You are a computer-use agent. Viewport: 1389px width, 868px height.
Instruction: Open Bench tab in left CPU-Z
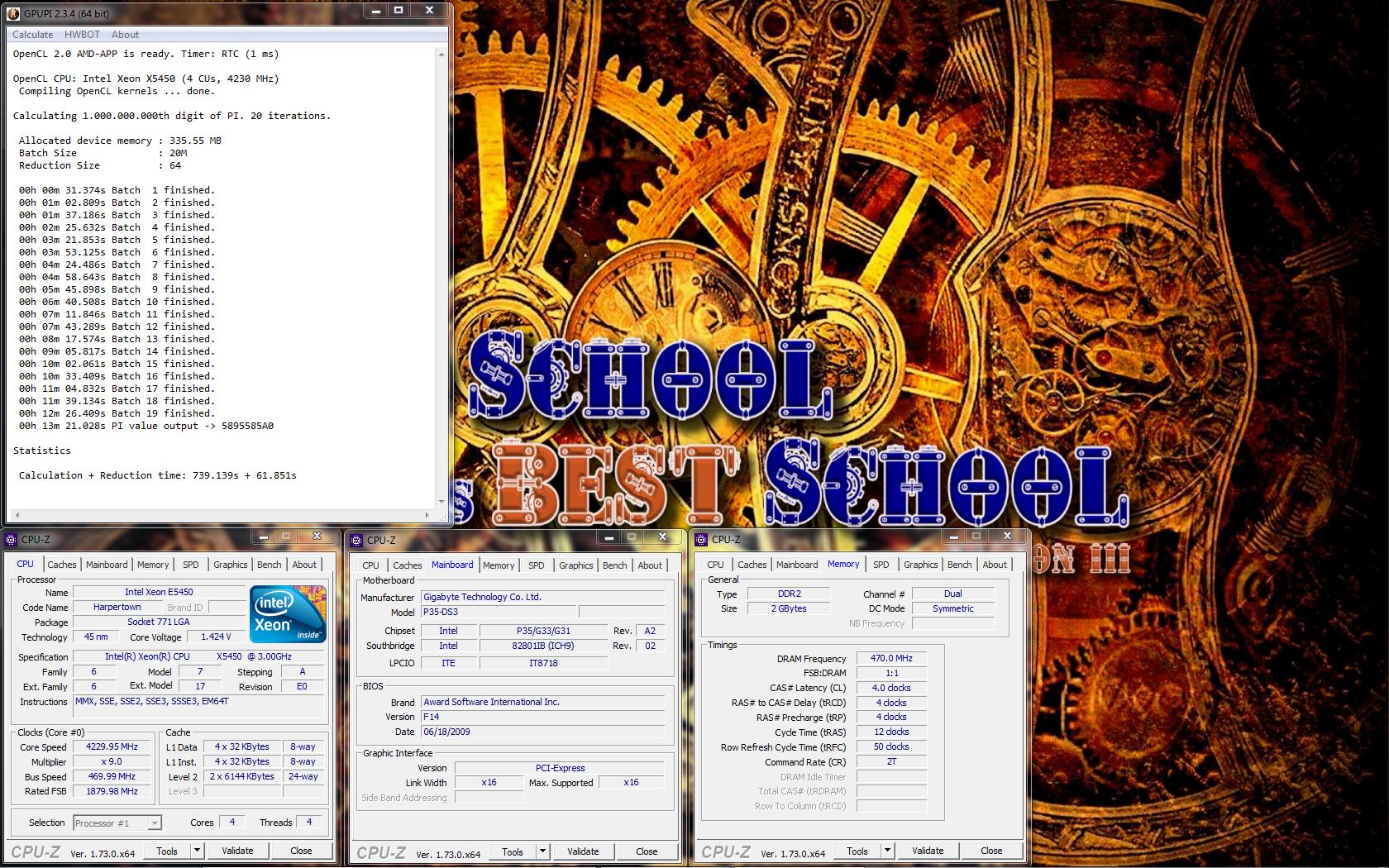click(270, 565)
